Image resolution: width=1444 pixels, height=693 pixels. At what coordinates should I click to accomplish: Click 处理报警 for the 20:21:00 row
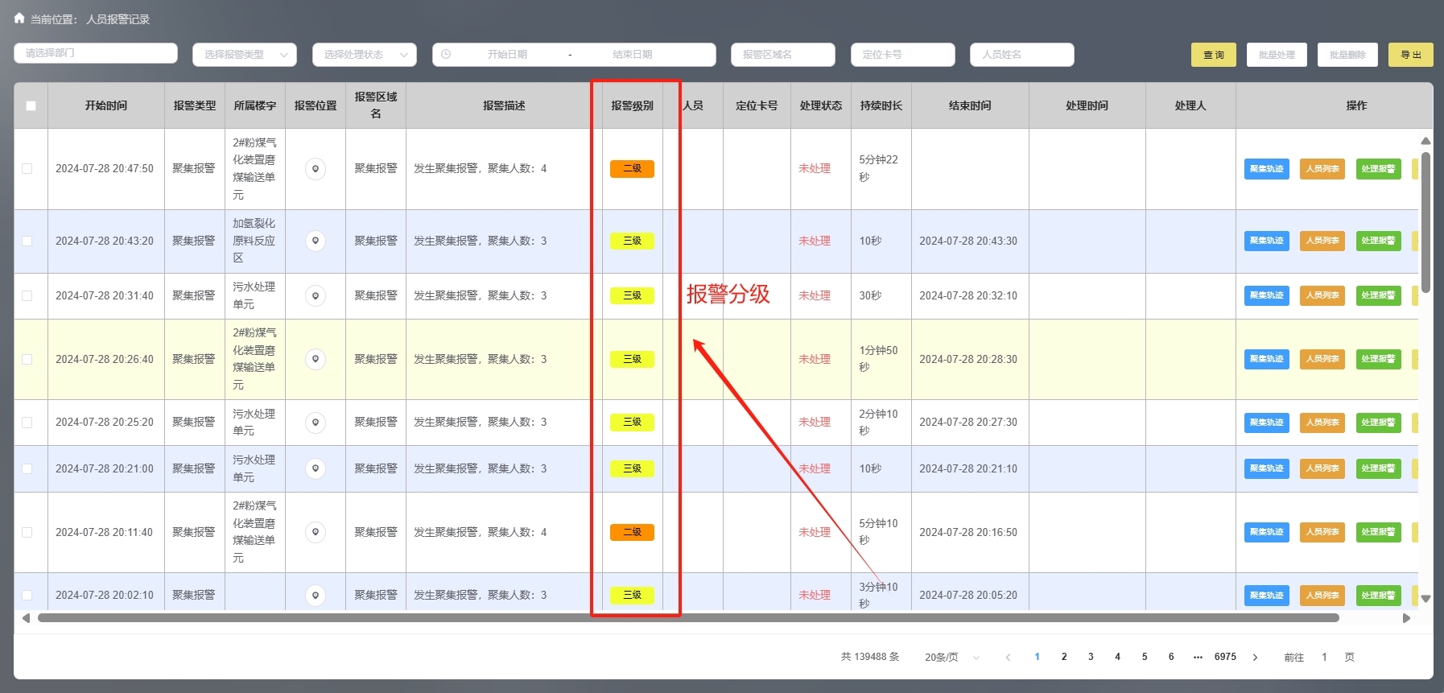click(1378, 468)
